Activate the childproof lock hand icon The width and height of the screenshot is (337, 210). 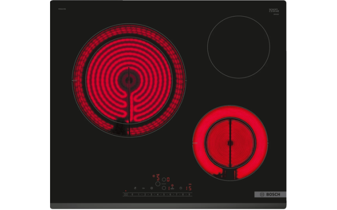click(135, 188)
